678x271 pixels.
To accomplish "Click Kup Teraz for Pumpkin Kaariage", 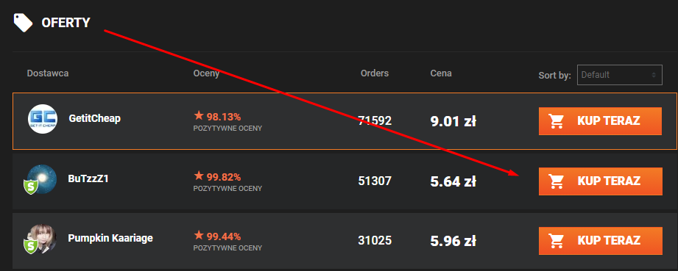I will pos(600,241).
